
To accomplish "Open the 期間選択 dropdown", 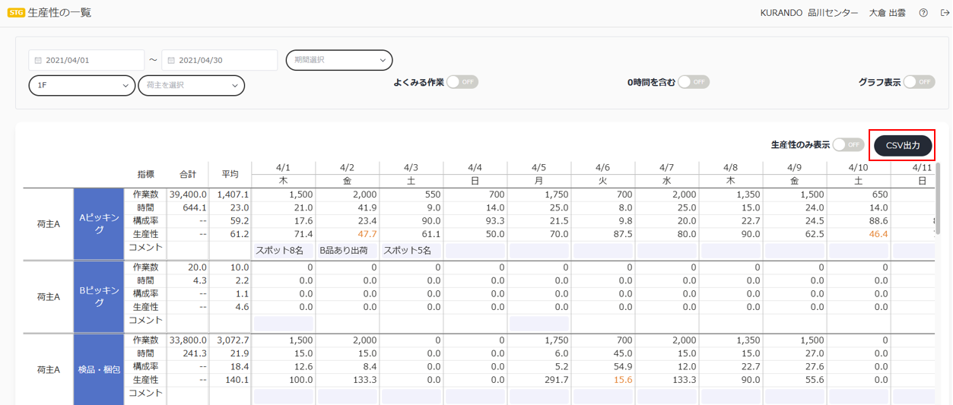I will click(339, 60).
